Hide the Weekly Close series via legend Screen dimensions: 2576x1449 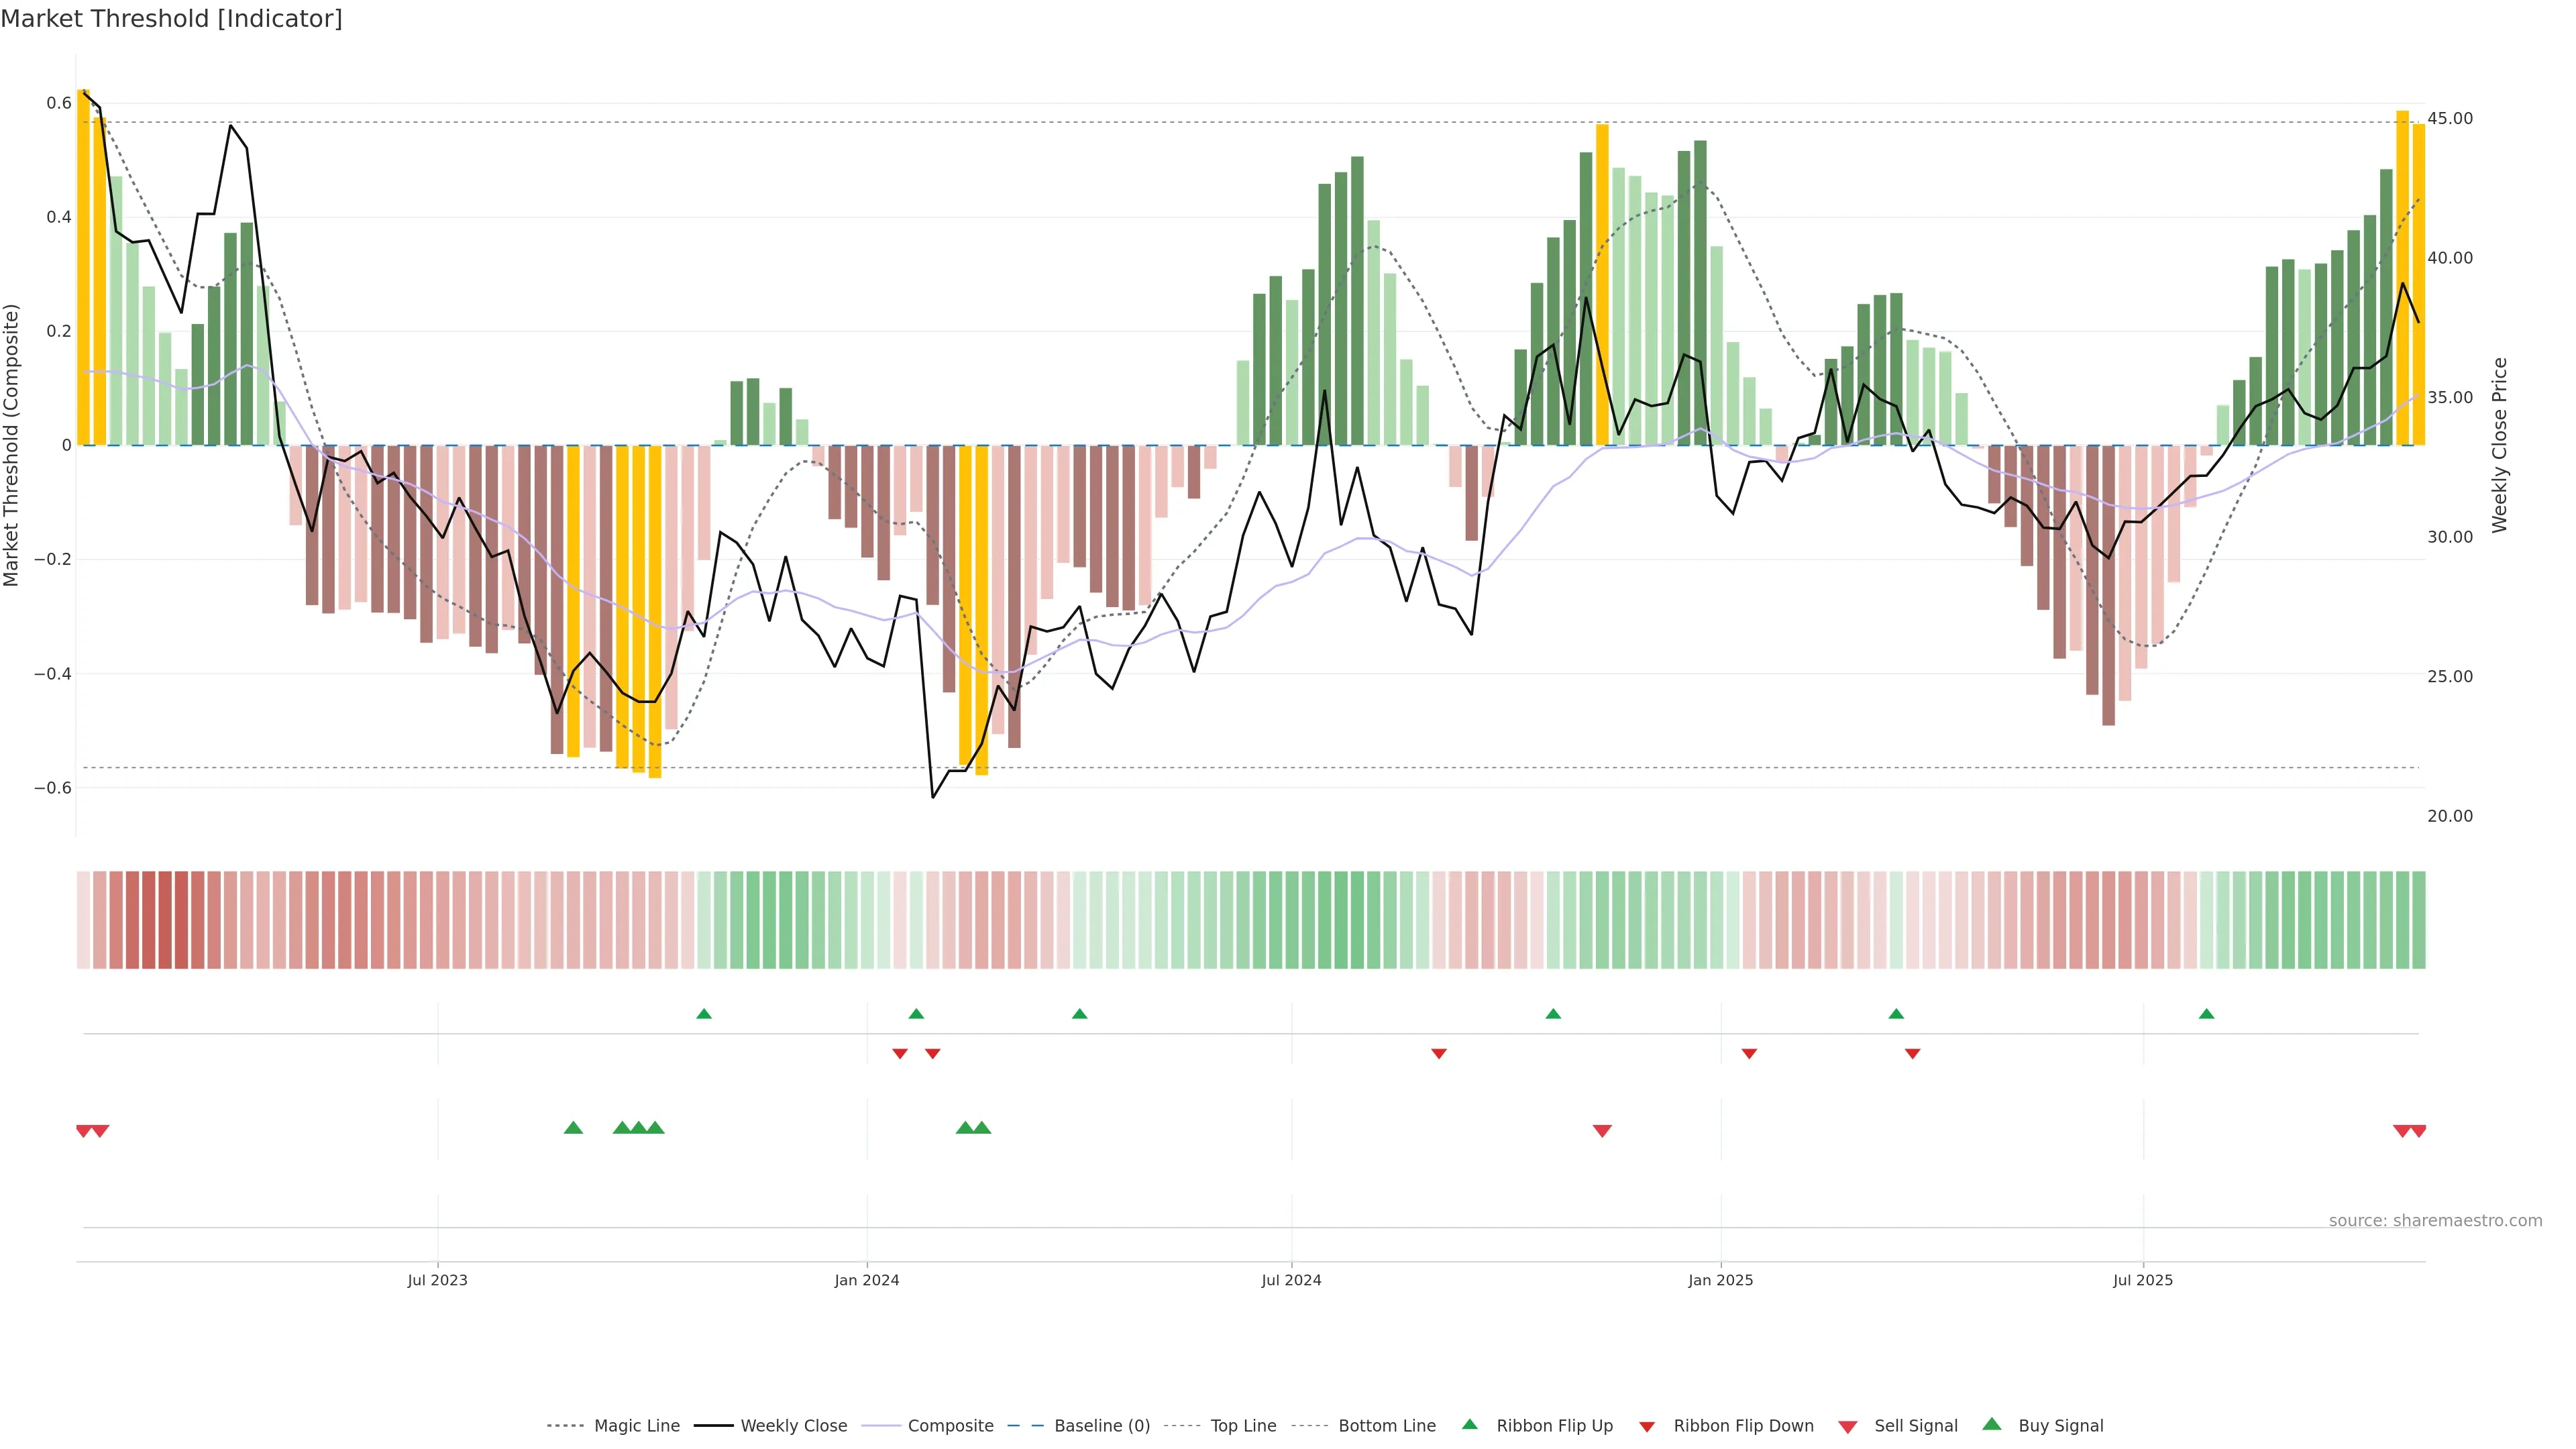pyautogui.click(x=793, y=1426)
